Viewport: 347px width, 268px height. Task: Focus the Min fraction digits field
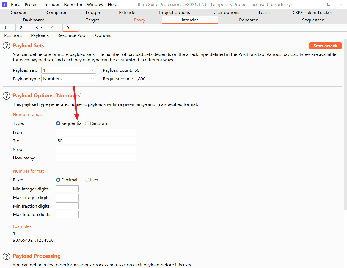pyautogui.click(x=67, y=206)
